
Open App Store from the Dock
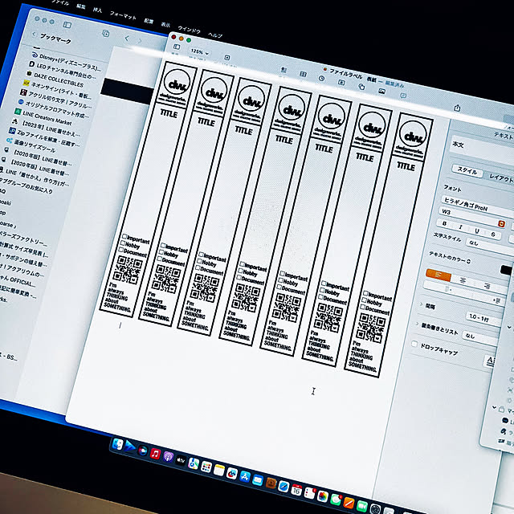tap(244, 476)
